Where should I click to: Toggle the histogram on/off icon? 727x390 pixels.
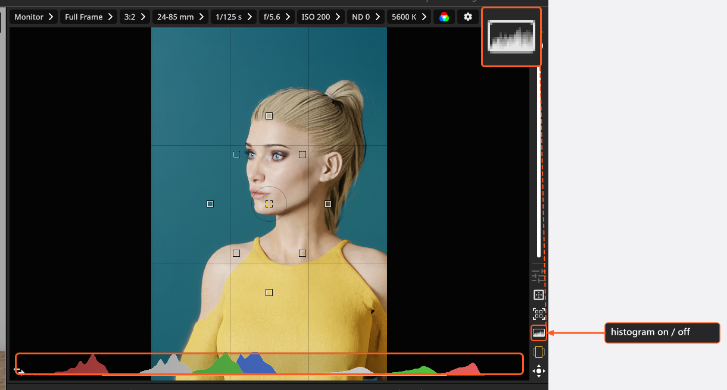point(538,333)
